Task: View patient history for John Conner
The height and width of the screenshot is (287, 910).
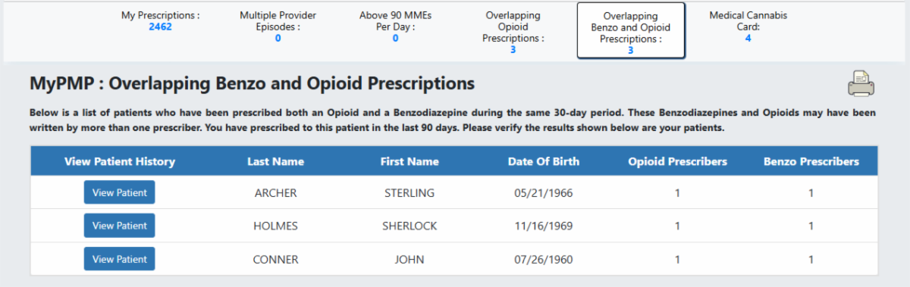Action: (x=120, y=259)
